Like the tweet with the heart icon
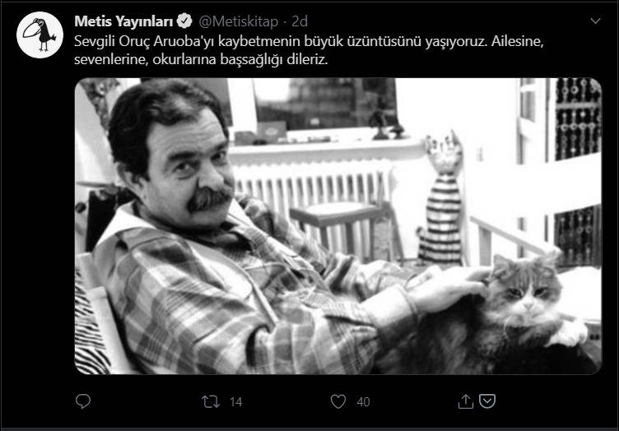 click(338, 402)
